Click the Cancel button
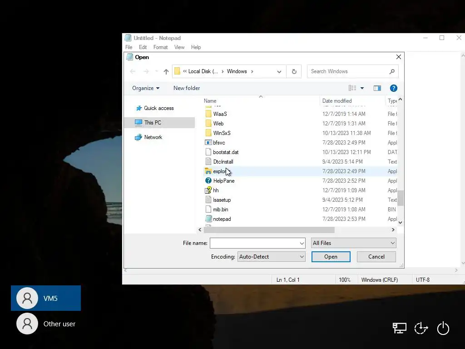Viewport: 465px width, 349px height. coord(376,257)
